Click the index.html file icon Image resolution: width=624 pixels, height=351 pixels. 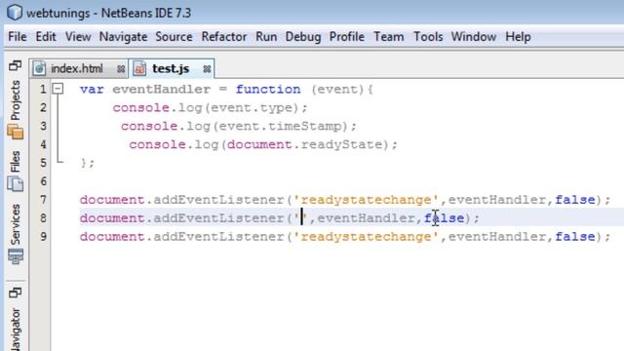pyautogui.click(x=39, y=69)
